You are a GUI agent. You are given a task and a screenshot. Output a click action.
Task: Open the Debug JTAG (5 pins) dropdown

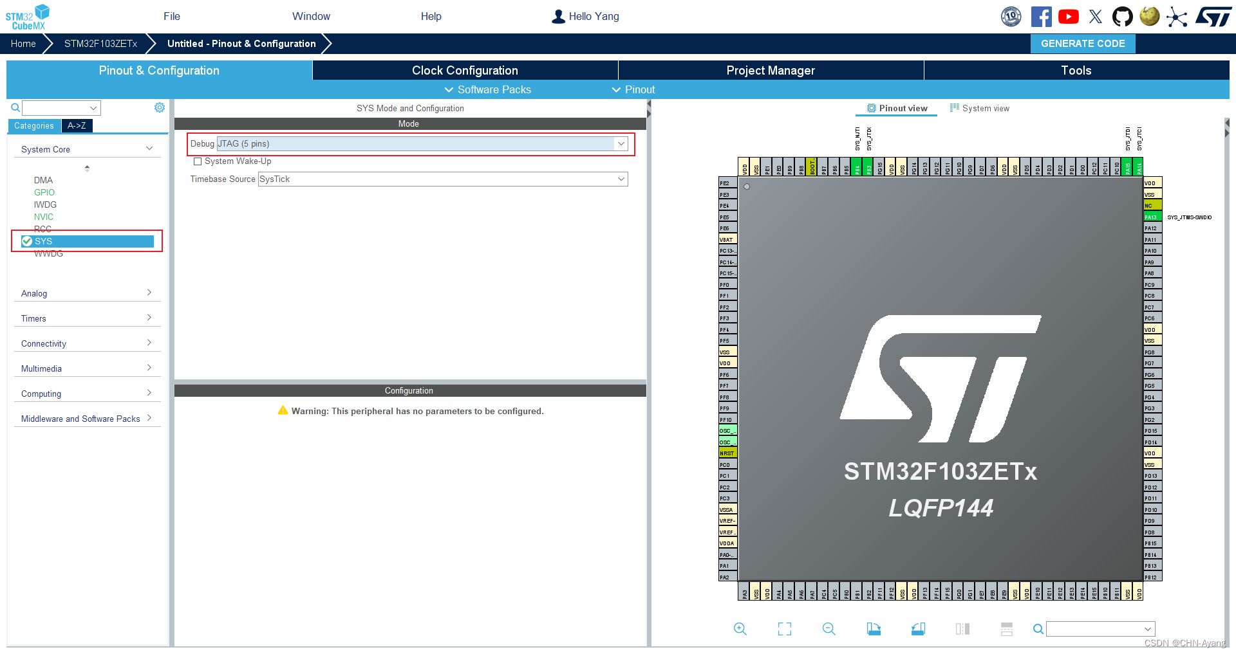[422, 144]
